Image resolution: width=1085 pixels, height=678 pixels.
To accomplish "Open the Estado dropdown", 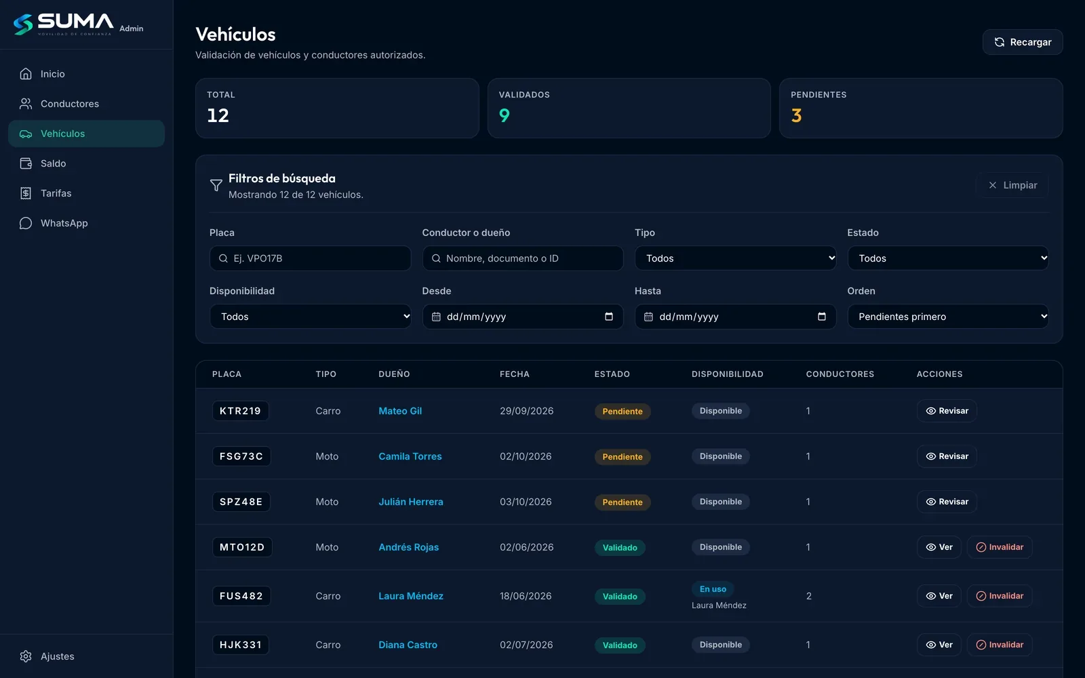I will pos(948,258).
